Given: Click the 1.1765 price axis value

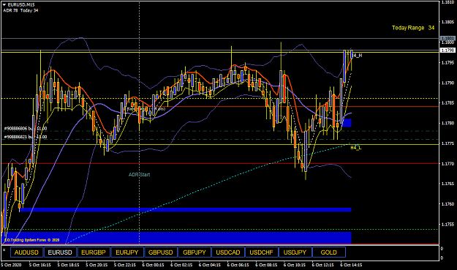Looking at the screenshot, I should [x=447, y=184].
